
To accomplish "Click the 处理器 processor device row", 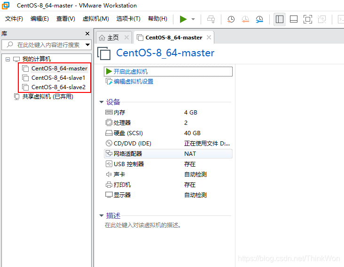I will click(168, 122).
